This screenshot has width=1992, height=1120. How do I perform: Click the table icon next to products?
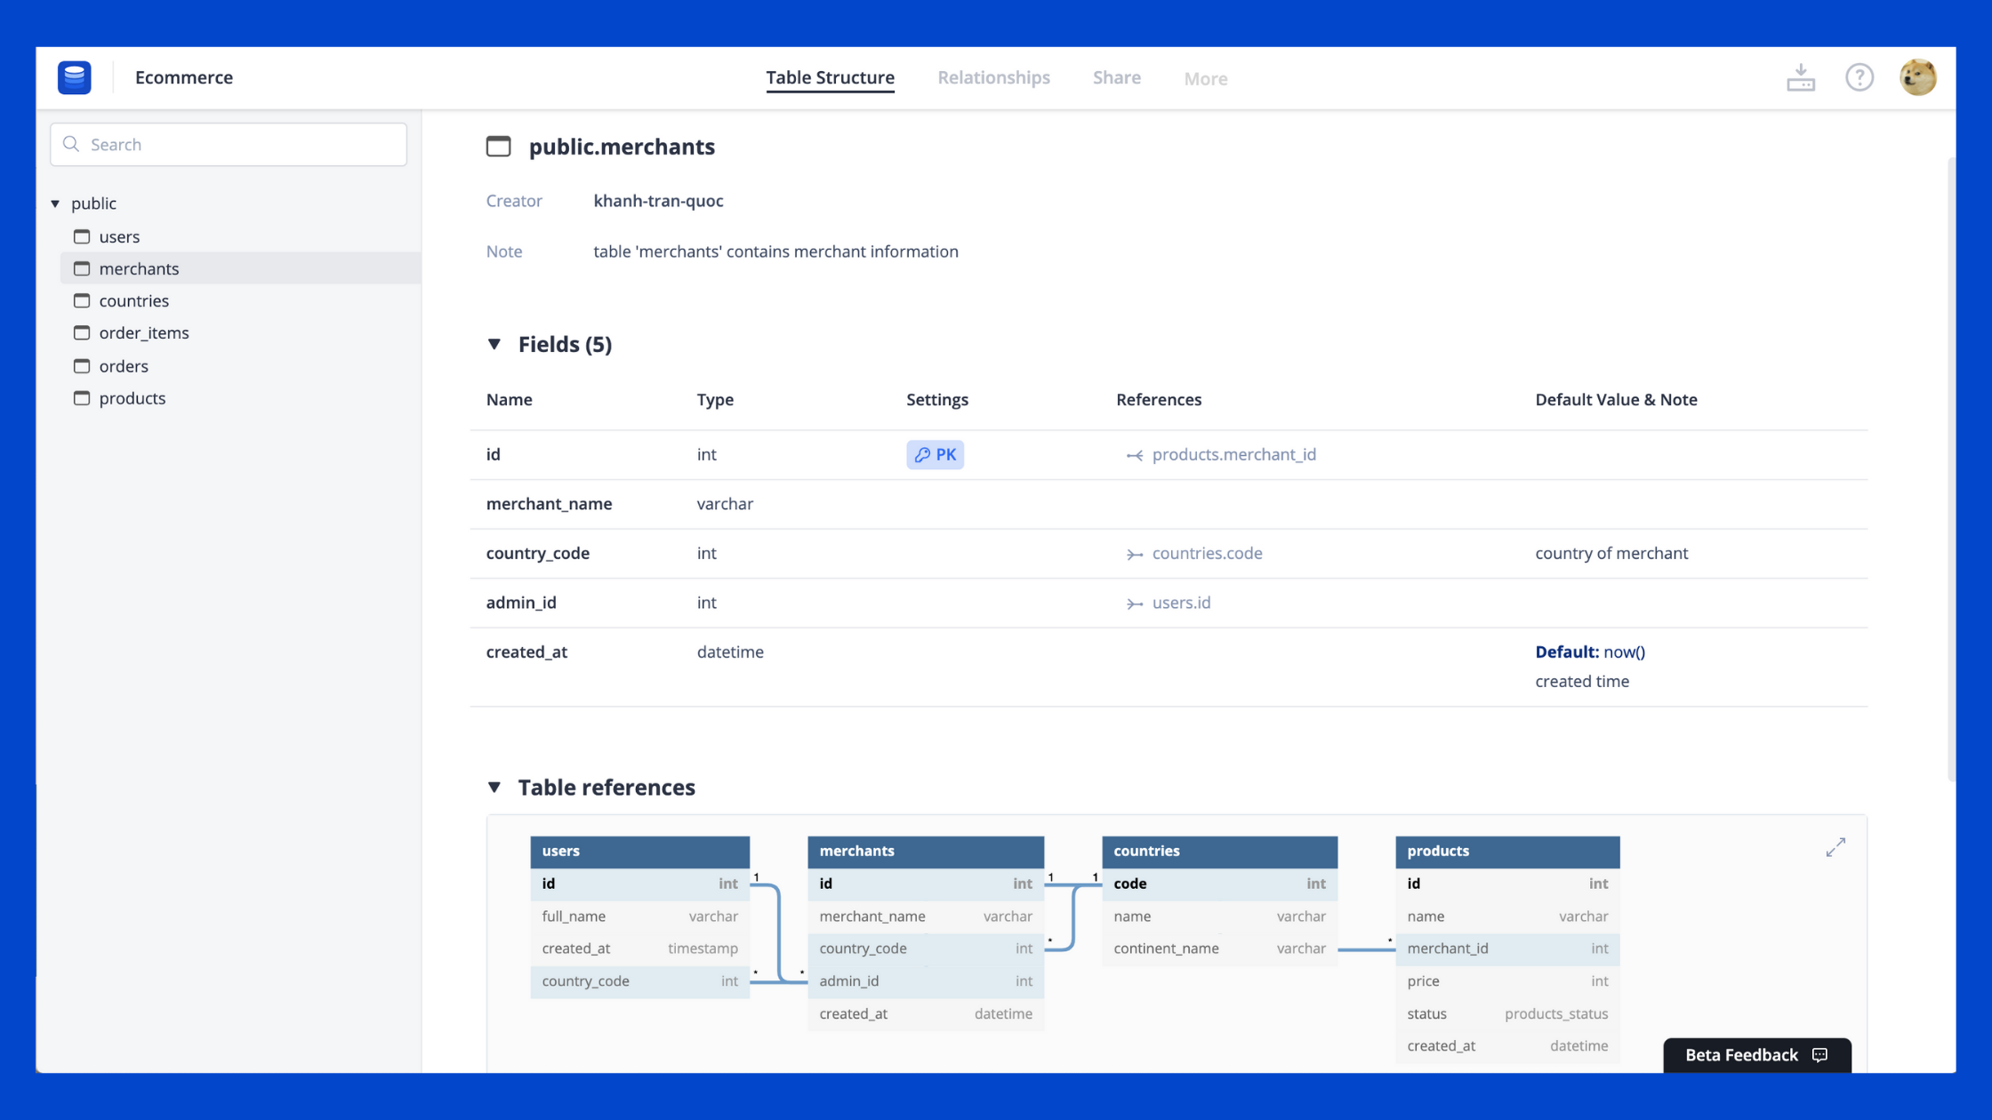[x=82, y=398]
